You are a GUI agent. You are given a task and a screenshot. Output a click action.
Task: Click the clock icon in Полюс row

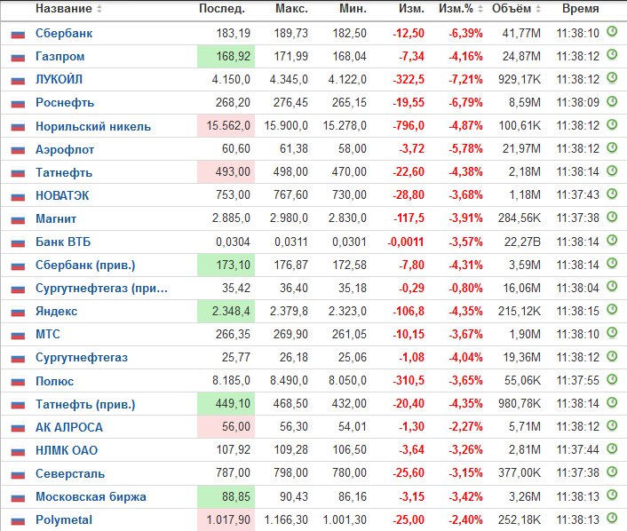click(612, 378)
